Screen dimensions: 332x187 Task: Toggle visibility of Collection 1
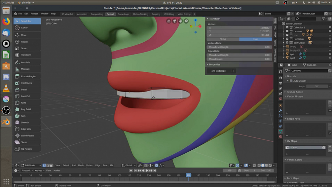[330, 27]
